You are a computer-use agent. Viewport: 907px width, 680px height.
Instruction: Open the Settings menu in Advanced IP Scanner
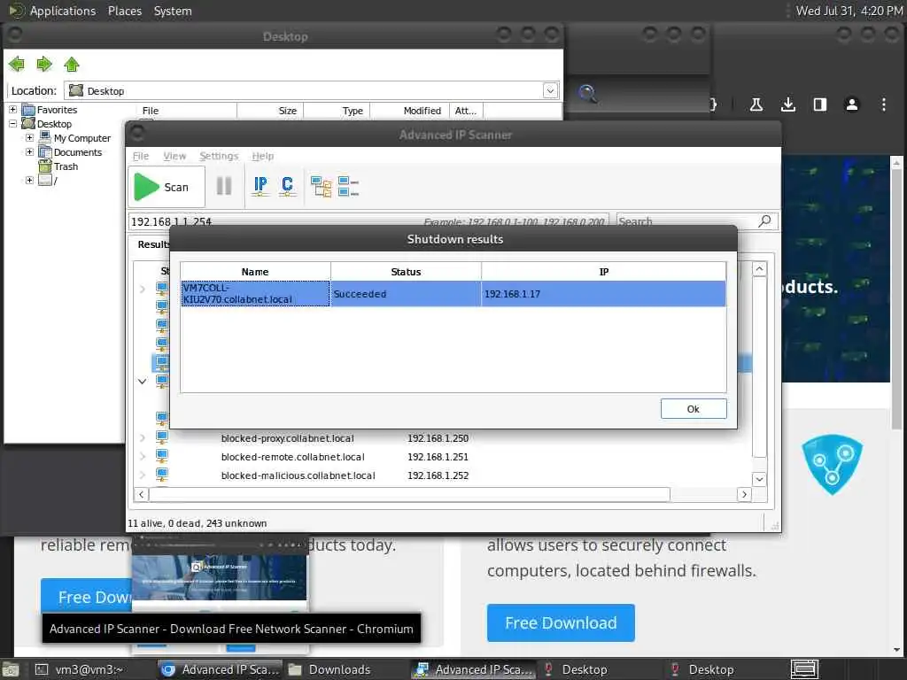[x=219, y=156]
